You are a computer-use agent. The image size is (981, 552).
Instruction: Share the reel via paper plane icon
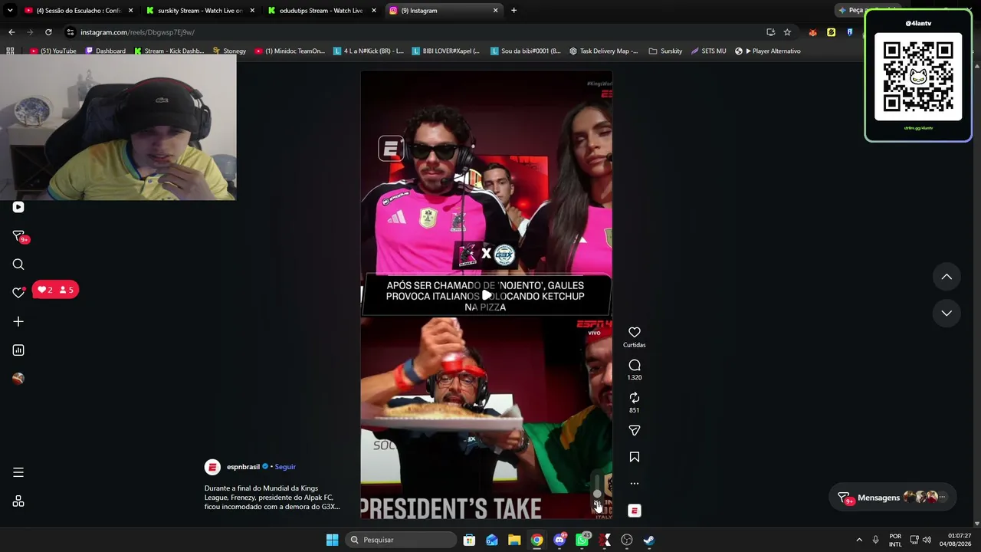(635, 431)
